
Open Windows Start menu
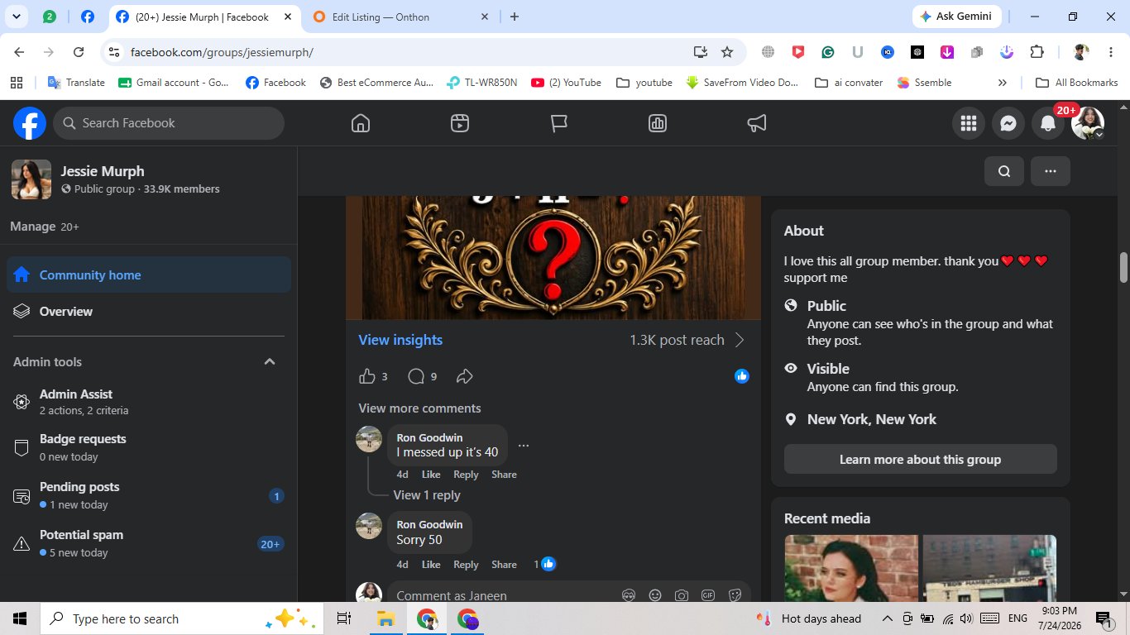[x=20, y=618]
